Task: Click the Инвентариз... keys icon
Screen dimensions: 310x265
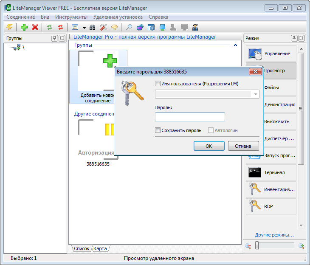Action: [255, 189]
